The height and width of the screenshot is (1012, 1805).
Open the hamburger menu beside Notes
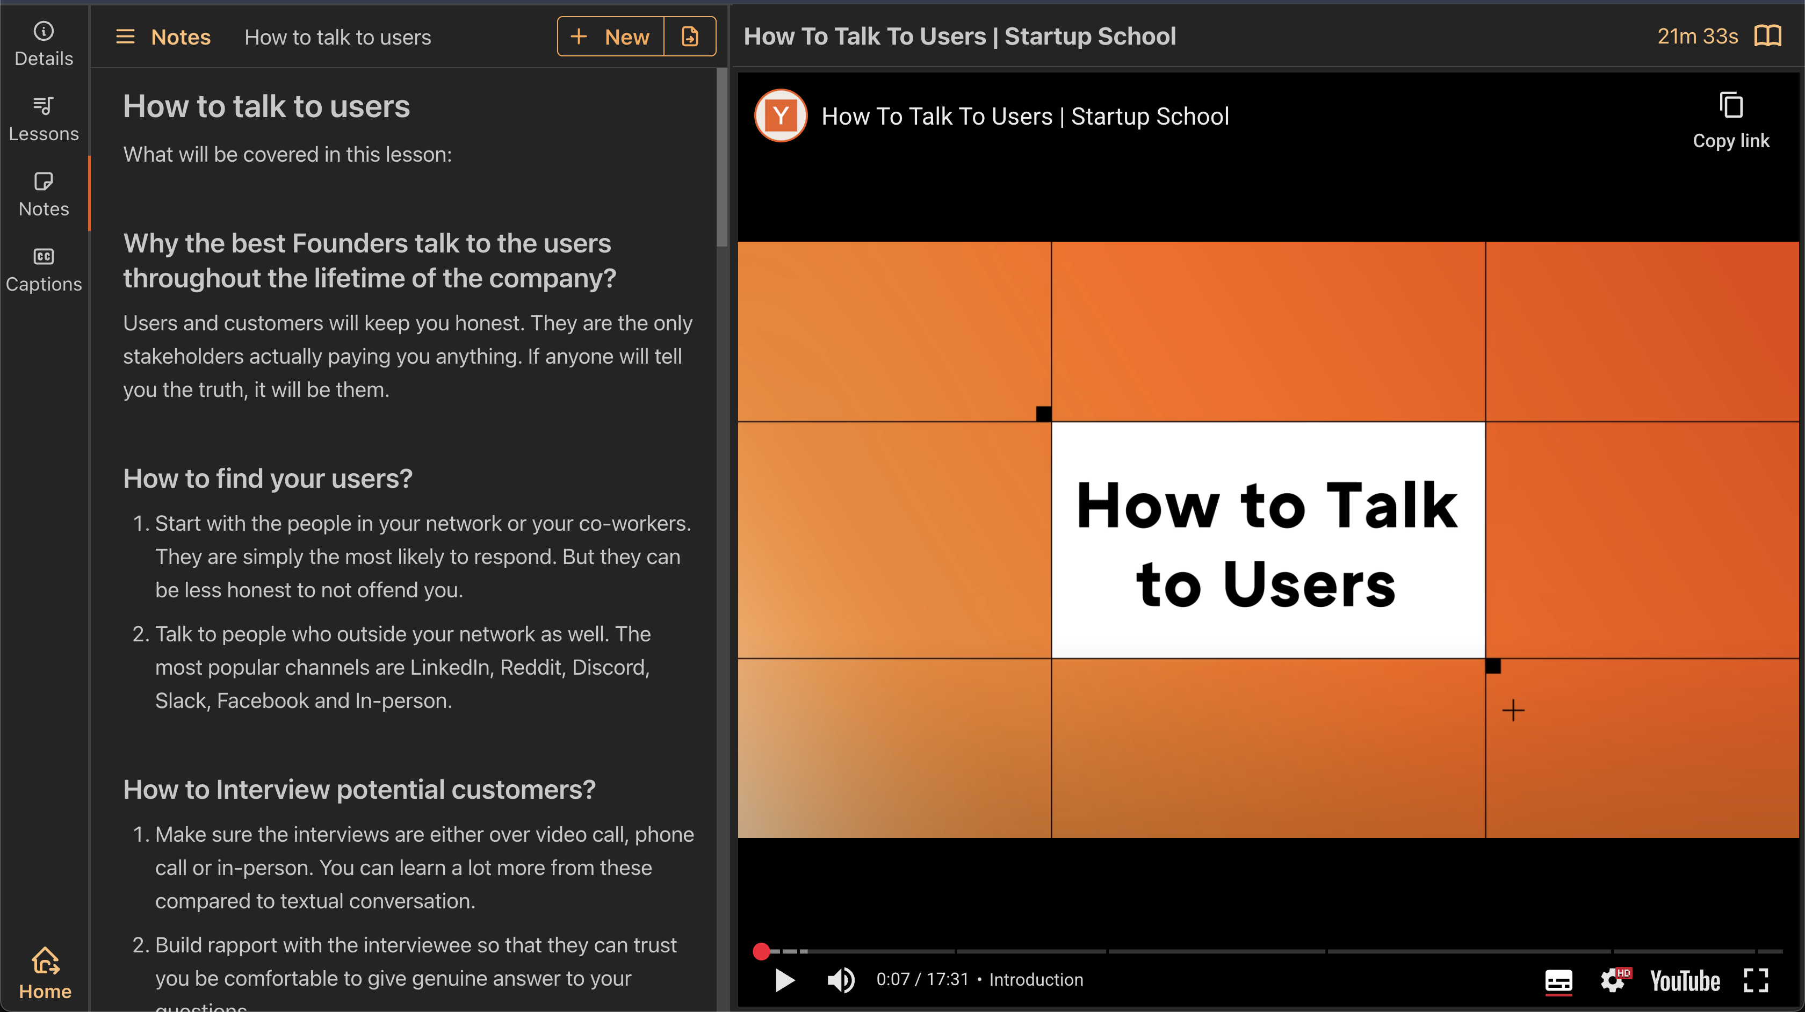click(125, 37)
